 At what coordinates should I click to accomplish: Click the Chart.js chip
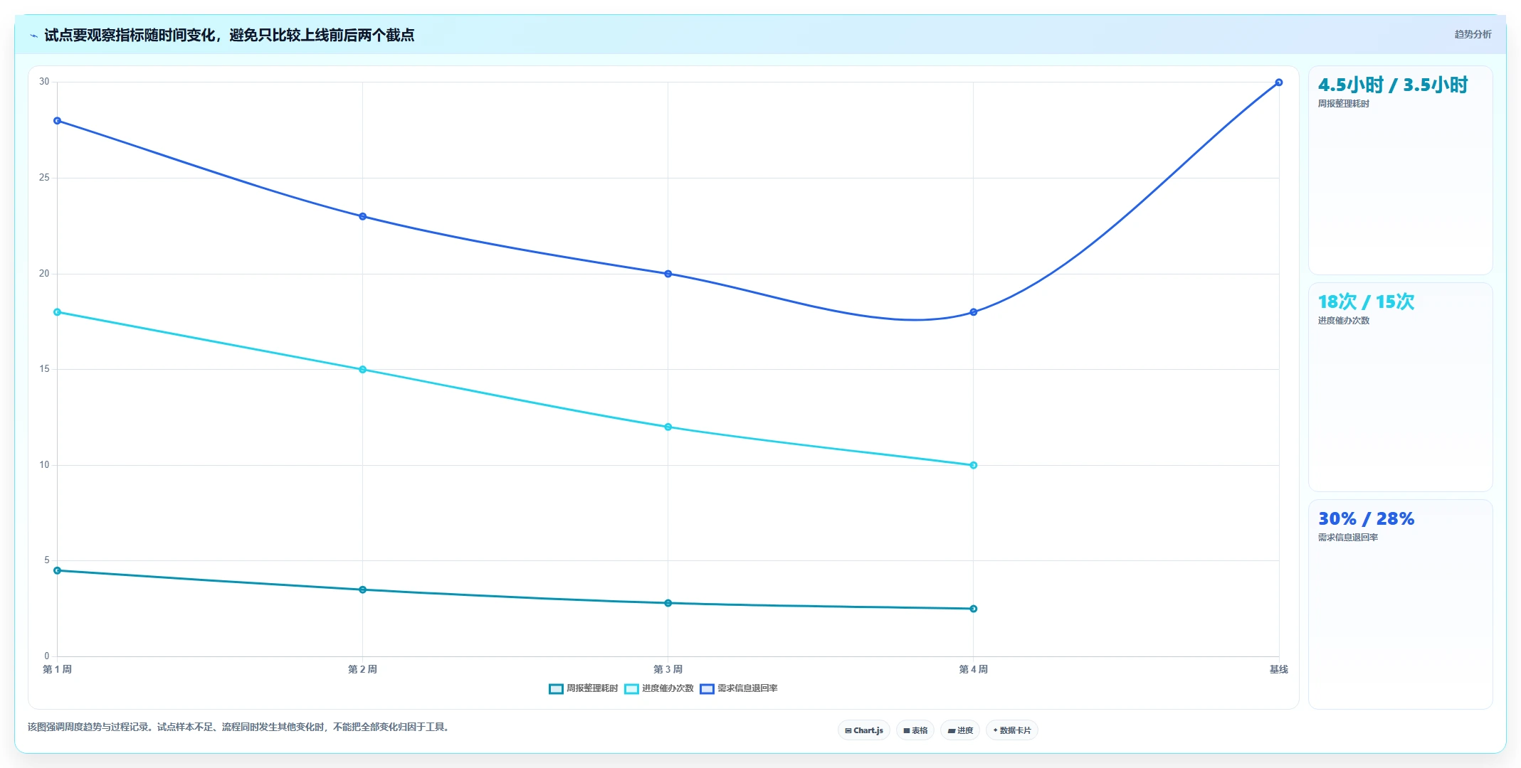click(x=864, y=730)
